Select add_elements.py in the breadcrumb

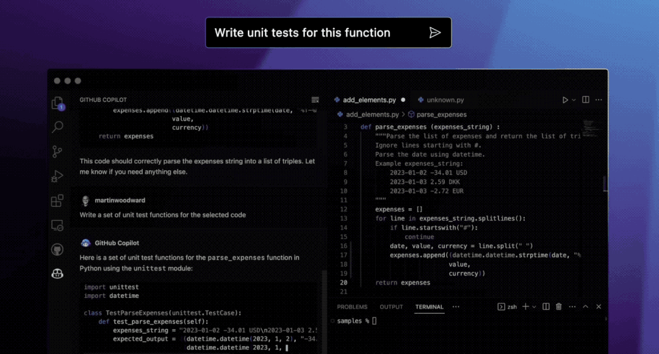click(372, 114)
